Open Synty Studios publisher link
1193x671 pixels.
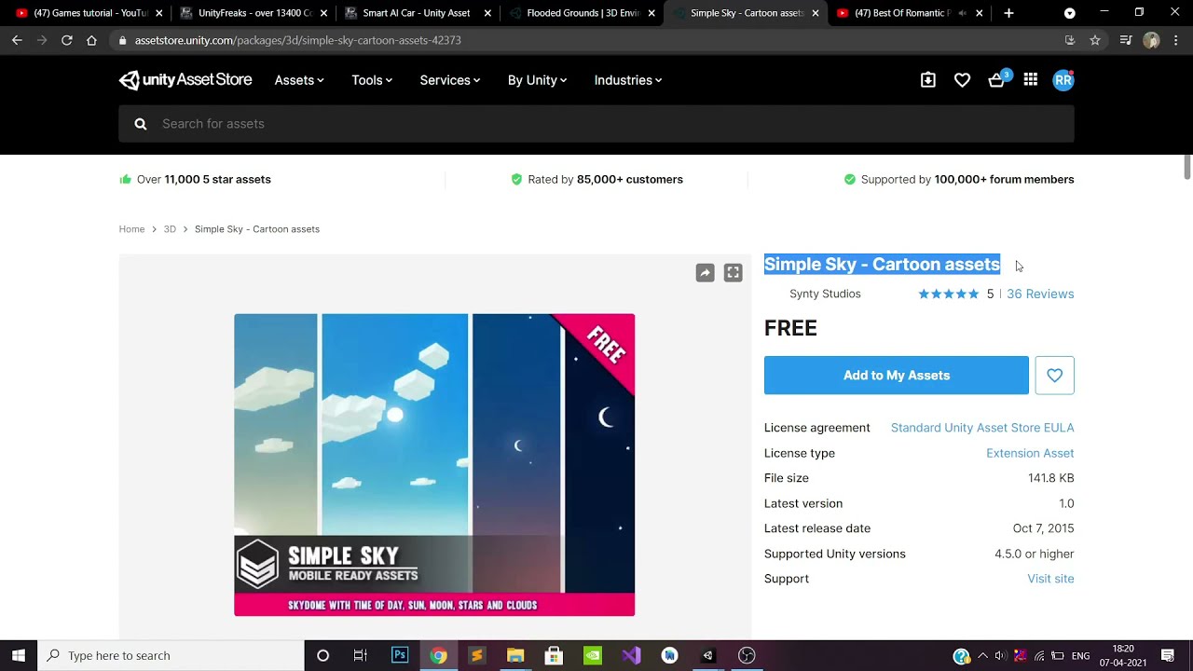825,294
